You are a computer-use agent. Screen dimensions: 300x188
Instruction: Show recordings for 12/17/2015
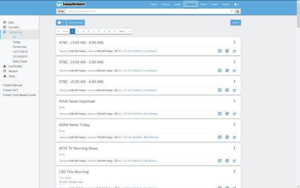point(20,52)
